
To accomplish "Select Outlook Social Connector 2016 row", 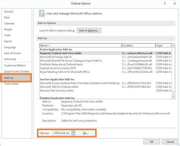I will click(106, 68).
